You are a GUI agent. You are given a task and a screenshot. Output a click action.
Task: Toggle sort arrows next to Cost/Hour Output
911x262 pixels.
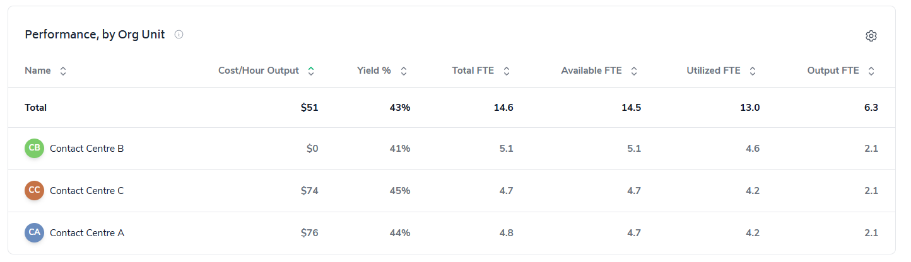[x=311, y=71]
